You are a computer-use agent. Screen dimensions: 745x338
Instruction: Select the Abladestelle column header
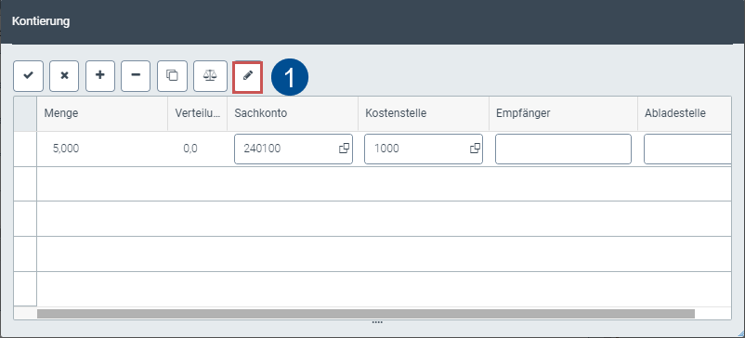pos(685,113)
